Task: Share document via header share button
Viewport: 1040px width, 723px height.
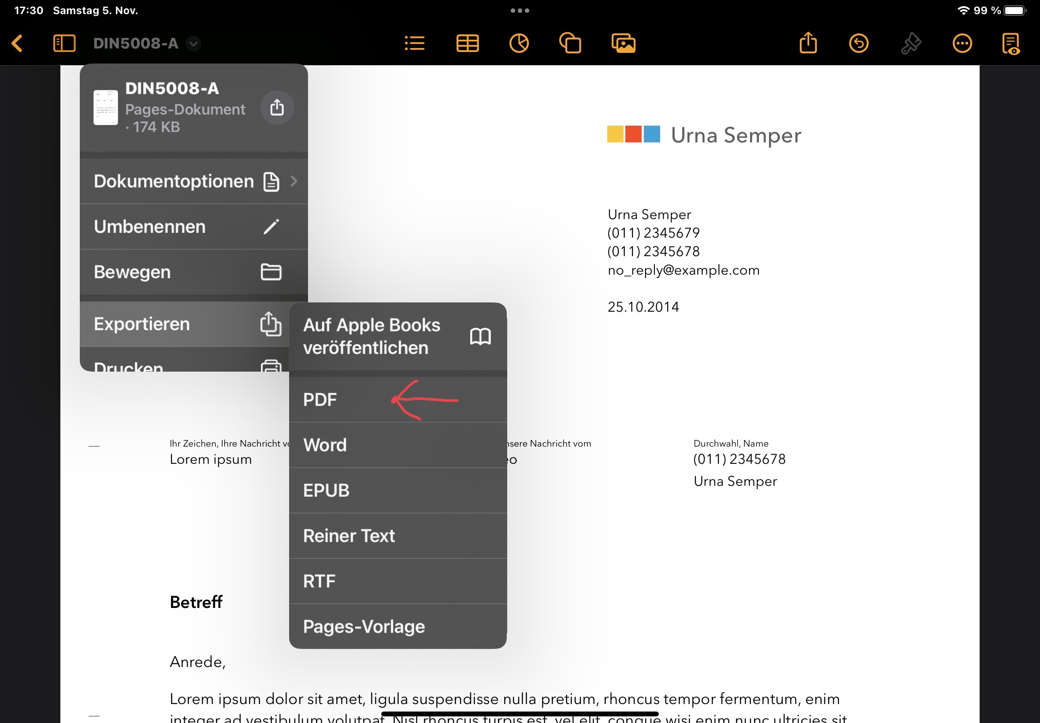Action: tap(277, 108)
